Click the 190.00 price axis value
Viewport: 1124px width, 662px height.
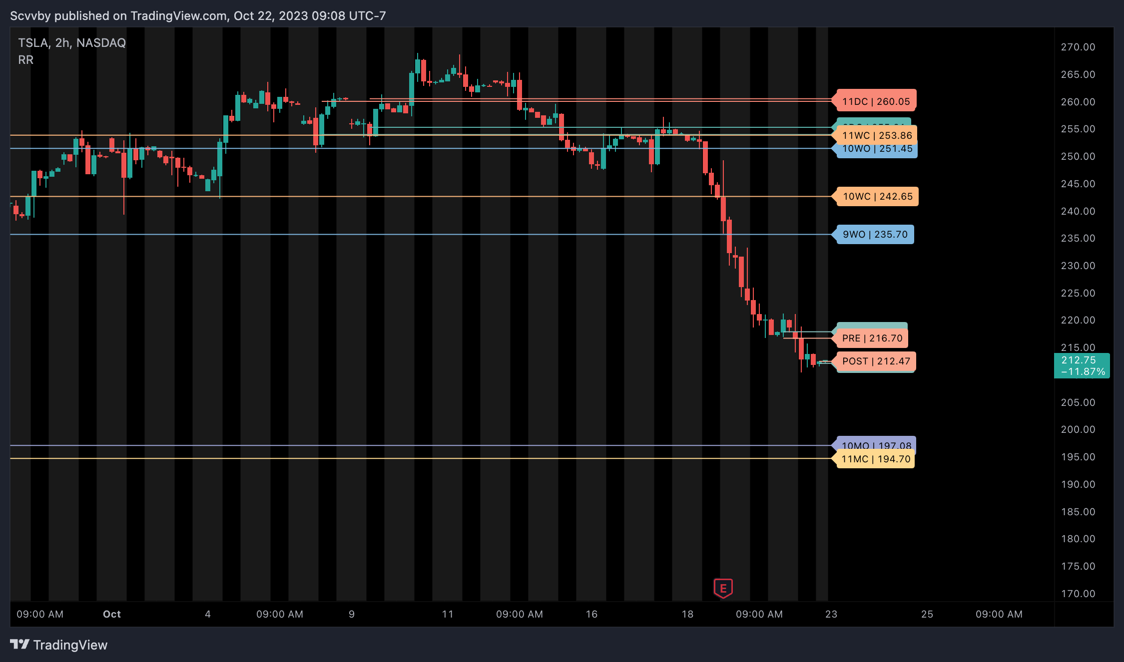pyautogui.click(x=1078, y=484)
